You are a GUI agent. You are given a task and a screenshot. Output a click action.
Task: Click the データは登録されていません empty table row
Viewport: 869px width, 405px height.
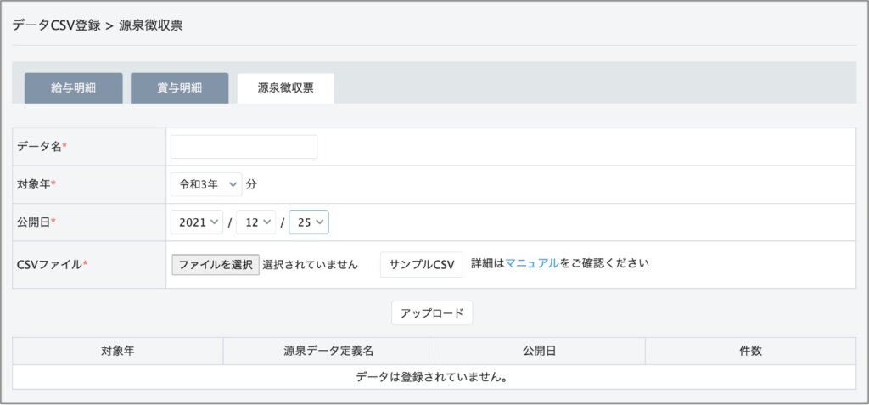[x=434, y=377]
